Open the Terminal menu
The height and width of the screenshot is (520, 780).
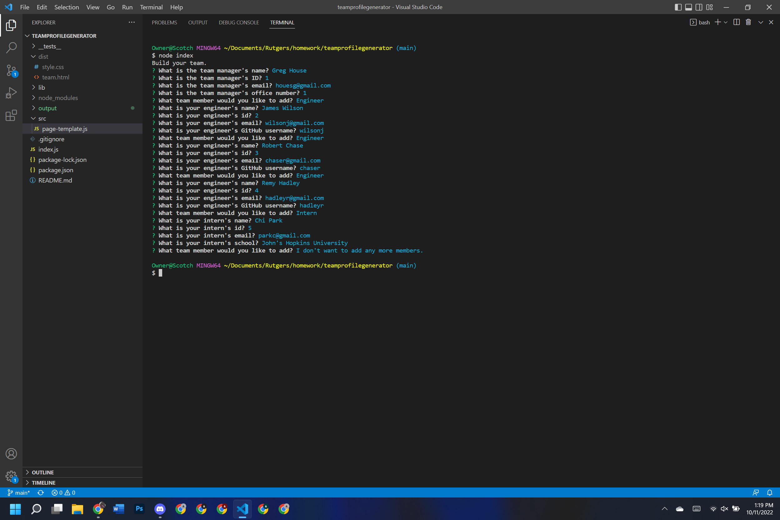click(x=151, y=7)
